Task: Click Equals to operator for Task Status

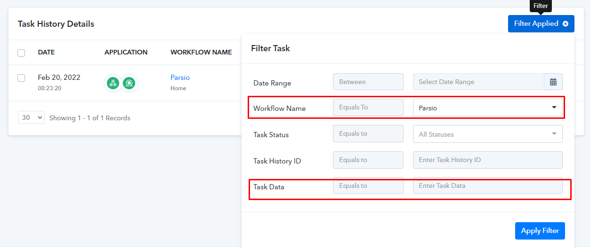Action: [368, 133]
